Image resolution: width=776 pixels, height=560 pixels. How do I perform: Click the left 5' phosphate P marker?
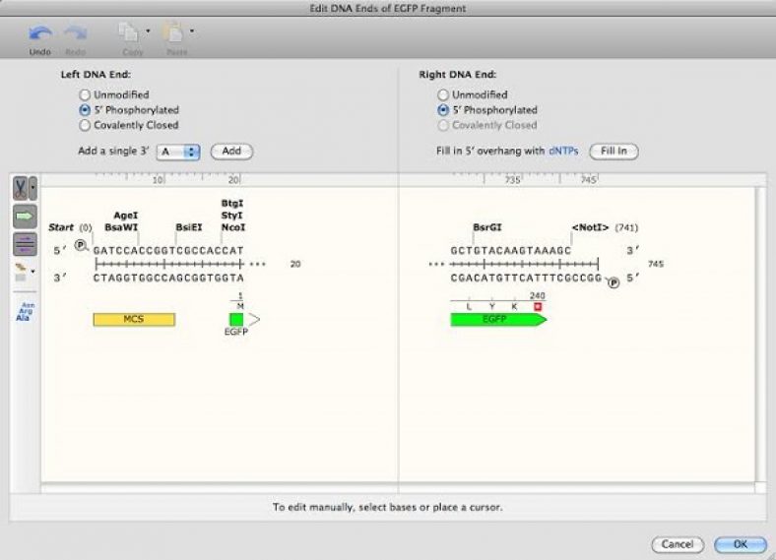point(81,245)
